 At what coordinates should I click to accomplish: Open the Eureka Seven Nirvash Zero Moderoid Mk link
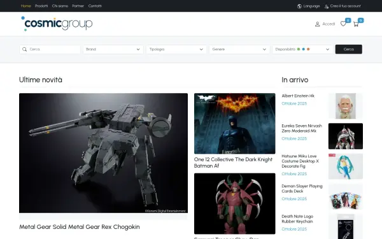pyautogui.click(x=302, y=128)
